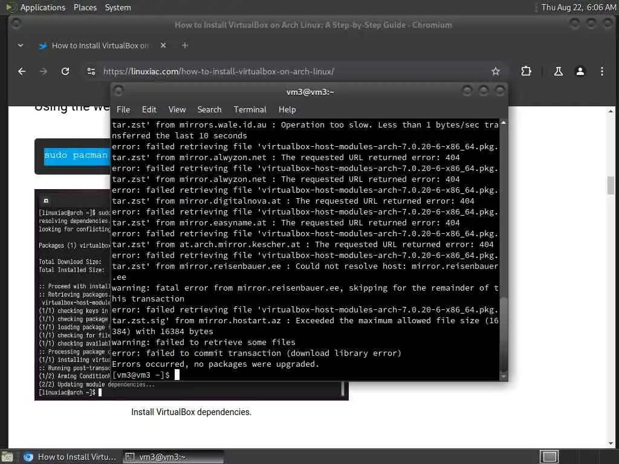Open the Places menu in top panel
Image resolution: width=619 pixels, height=464 pixels.
(85, 7)
